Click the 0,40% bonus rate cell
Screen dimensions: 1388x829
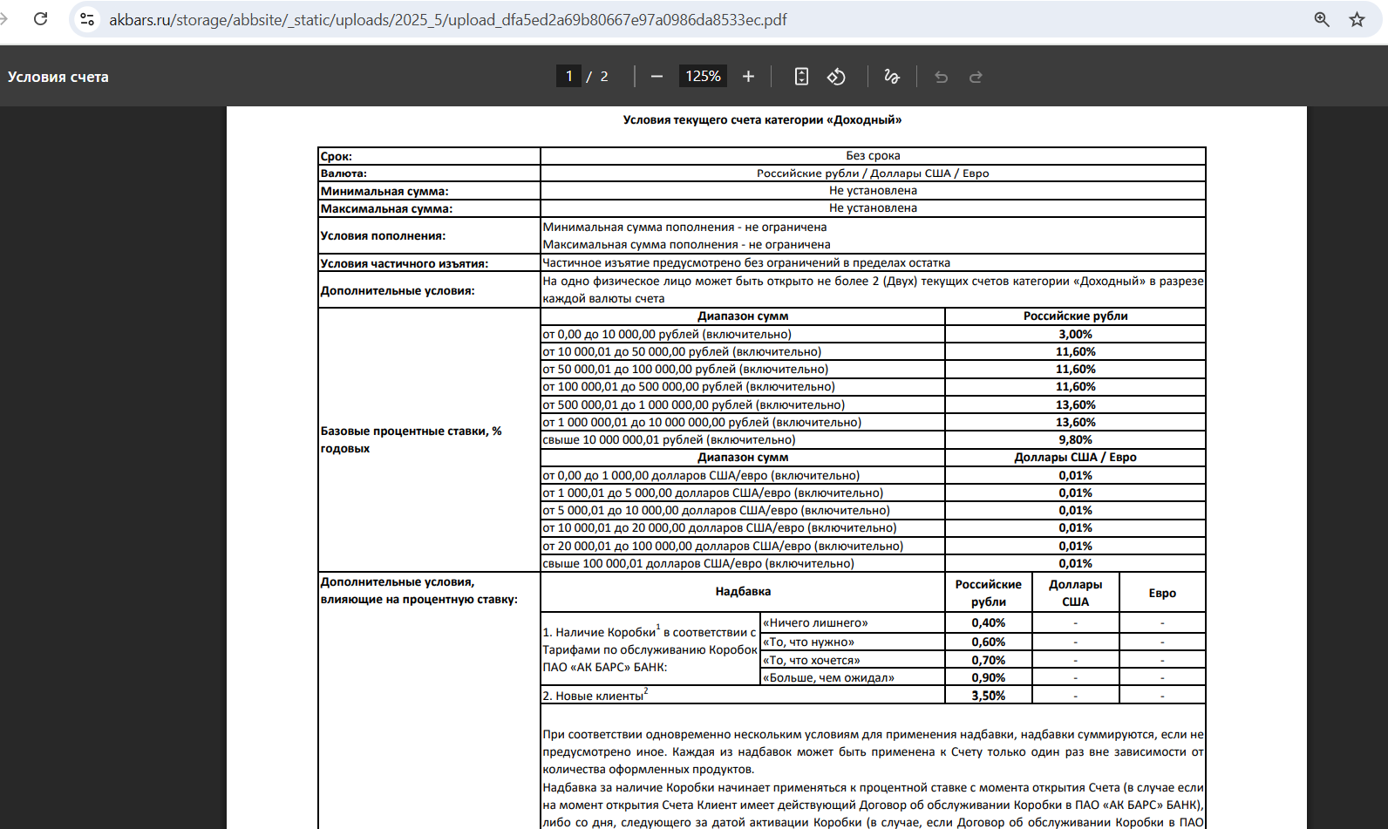point(988,622)
